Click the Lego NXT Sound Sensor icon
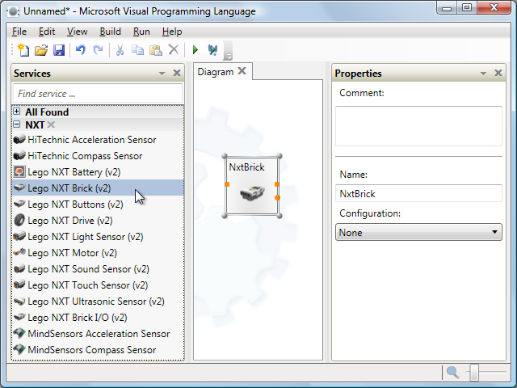 click(19, 268)
